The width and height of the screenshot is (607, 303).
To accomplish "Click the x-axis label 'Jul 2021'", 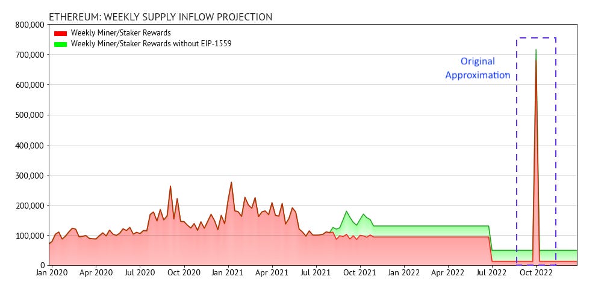I will (x=316, y=273).
